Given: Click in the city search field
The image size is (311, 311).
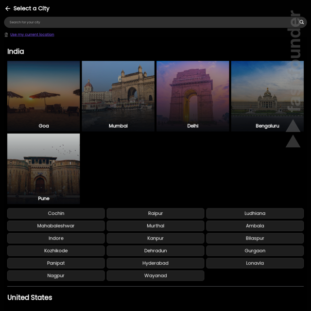Looking at the screenshot, I should point(146,22).
